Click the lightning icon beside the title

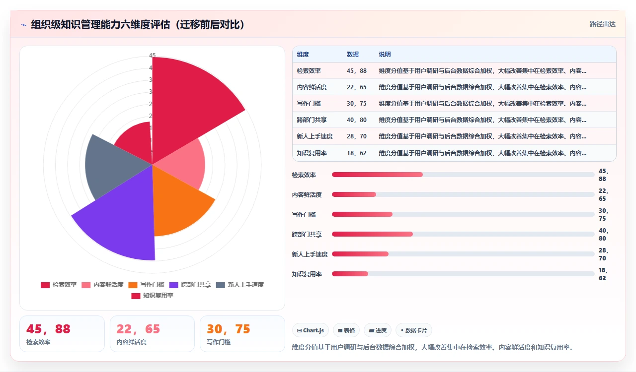click(23, 25)
